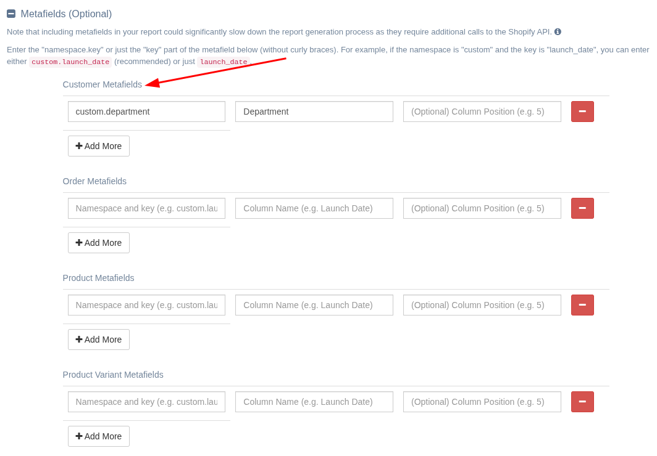Collapse the Metafields (Optional) section

[11, 14]
